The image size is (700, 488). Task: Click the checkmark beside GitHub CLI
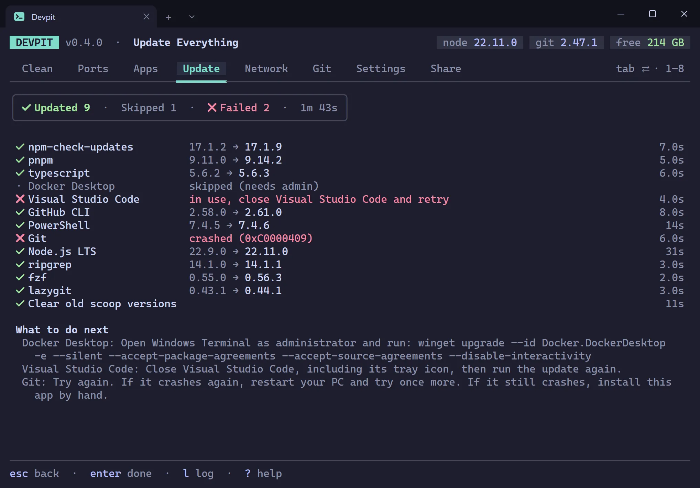(x=20, y=212)
